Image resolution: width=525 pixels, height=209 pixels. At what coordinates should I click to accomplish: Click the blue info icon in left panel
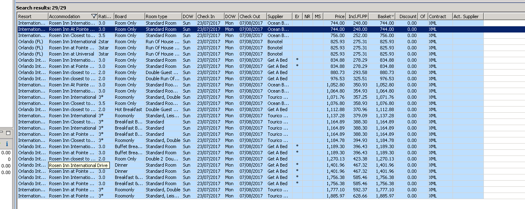pyautogui.click(x=7, y=144)
